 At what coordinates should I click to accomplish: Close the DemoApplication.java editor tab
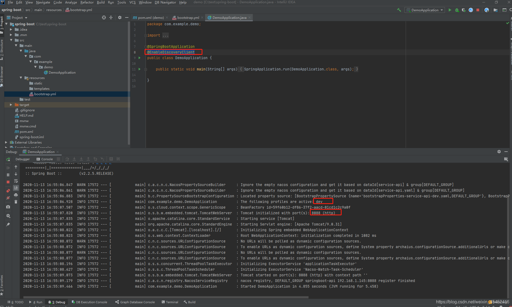coord(250,17)
